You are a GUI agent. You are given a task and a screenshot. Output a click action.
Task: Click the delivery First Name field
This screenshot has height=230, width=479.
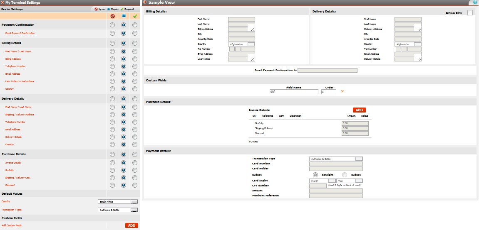point(408,19)
